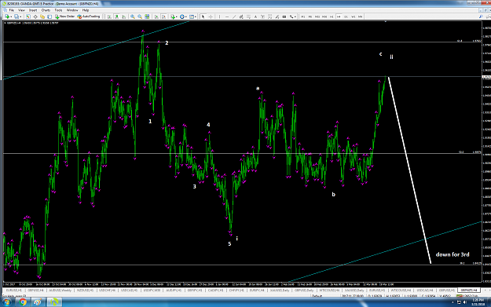This screenshot has width=491, height=307.
Task: Switch to the AUDUSD,Weekly chart tab
Action: point(60,291)
